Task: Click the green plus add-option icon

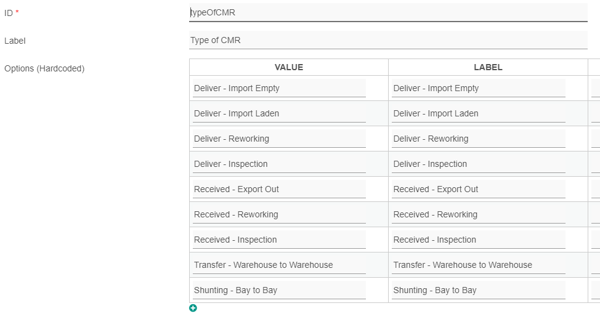Action: click(x=193, y=308)
